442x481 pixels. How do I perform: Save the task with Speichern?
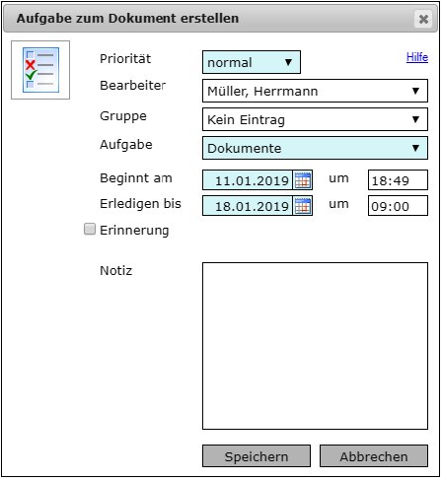point(257,456)
